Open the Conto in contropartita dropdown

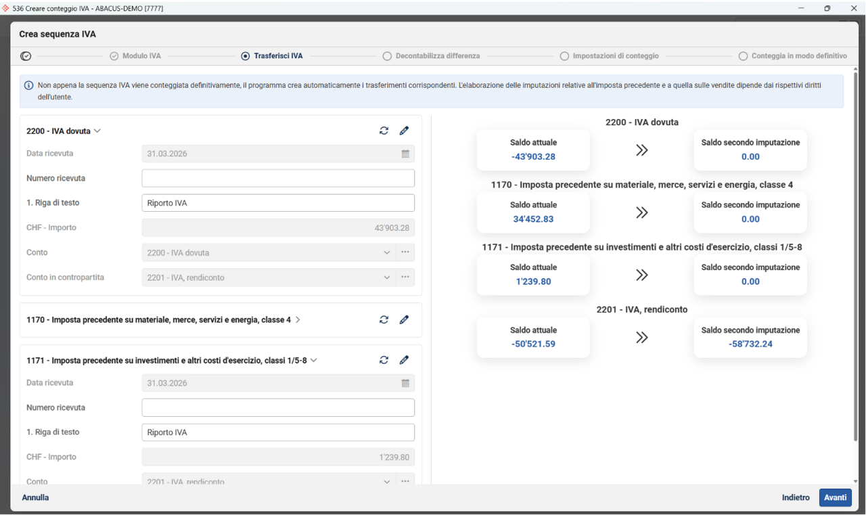(x=386, y=277)
